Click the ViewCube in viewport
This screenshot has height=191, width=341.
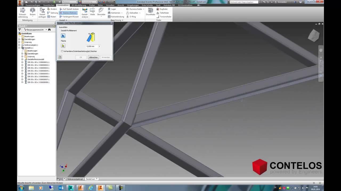(x=314, y=35)
